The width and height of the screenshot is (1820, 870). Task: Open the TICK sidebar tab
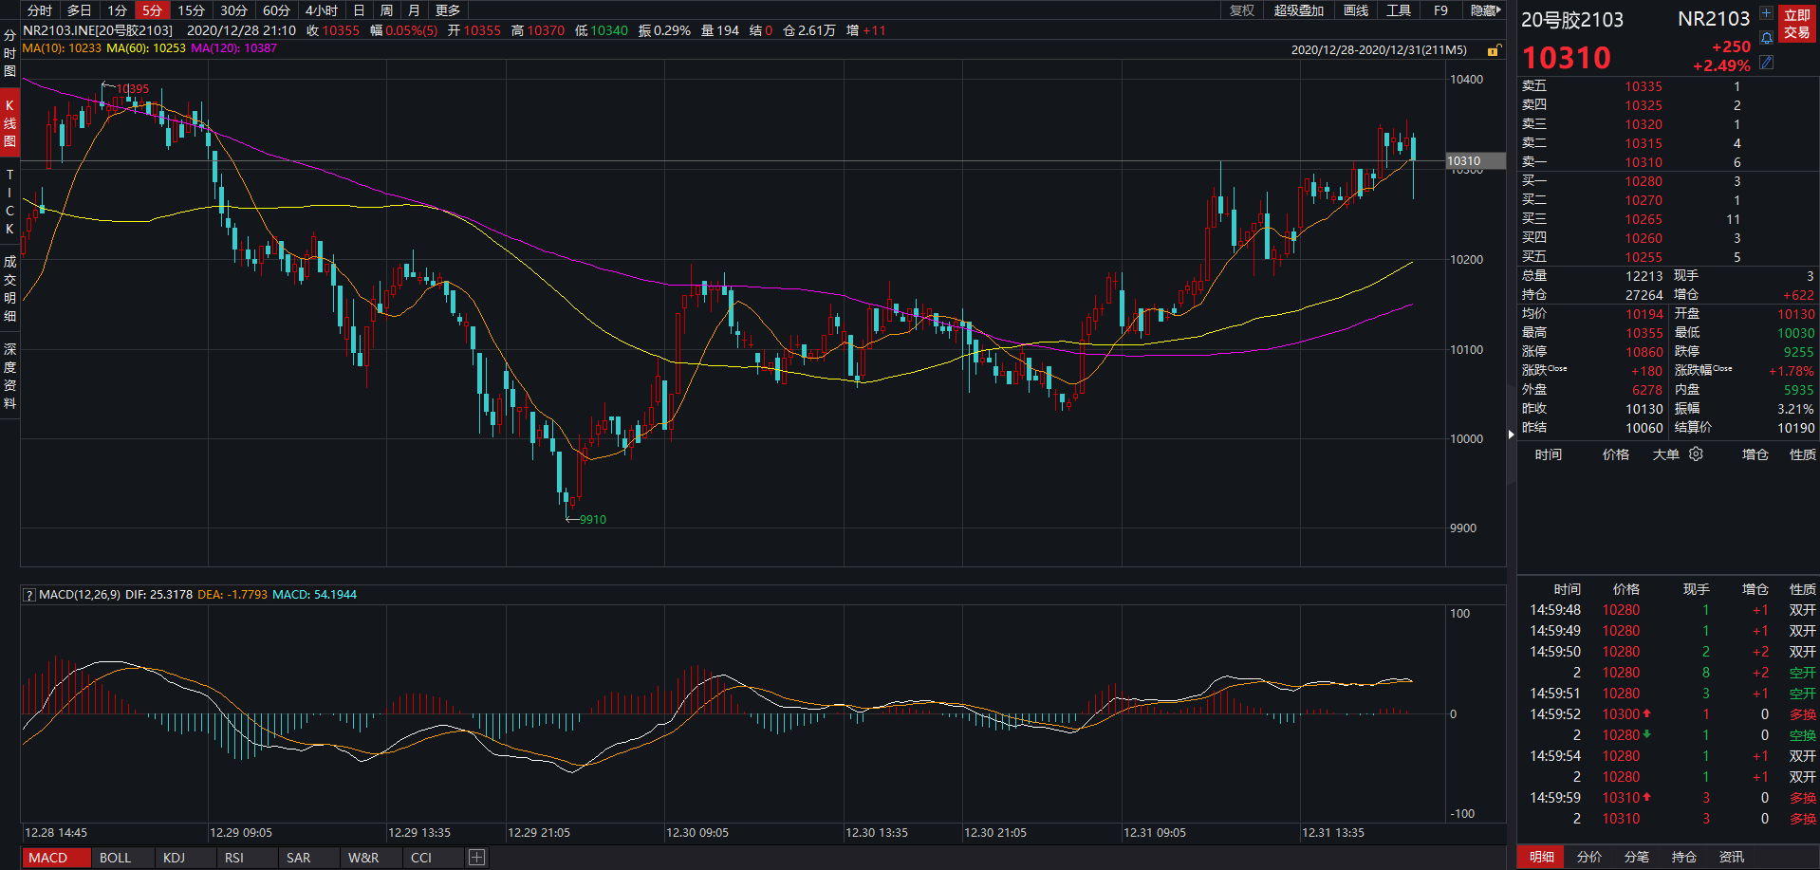click(x=9, y=202)
